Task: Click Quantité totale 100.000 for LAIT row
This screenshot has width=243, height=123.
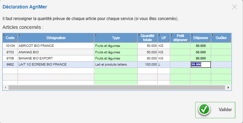Action: [147, 65]
